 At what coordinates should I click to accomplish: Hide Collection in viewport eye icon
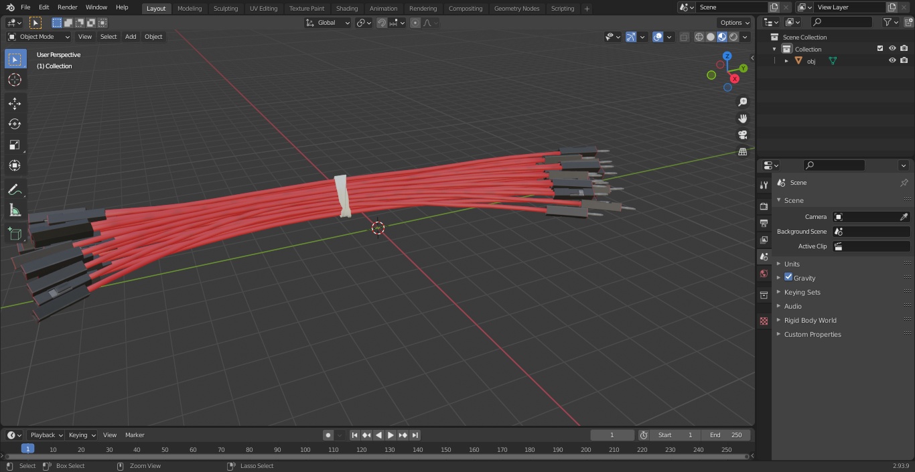pos(892,48)
